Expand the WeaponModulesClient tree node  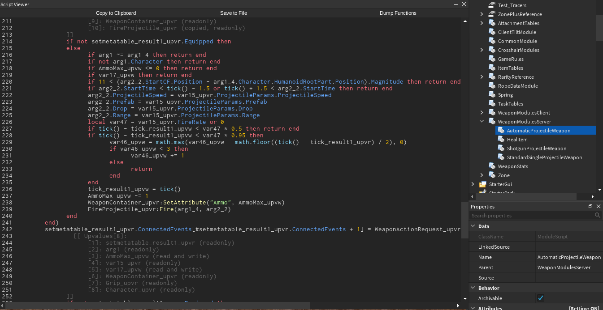[482, 113]
